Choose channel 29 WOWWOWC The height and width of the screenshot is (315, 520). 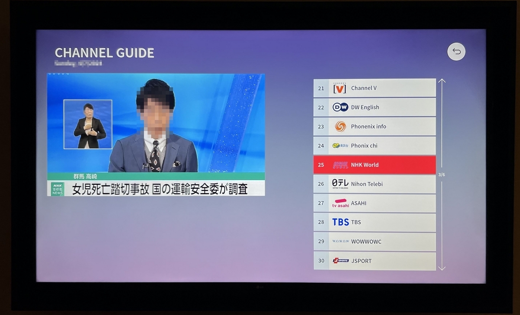coord(374,241)
